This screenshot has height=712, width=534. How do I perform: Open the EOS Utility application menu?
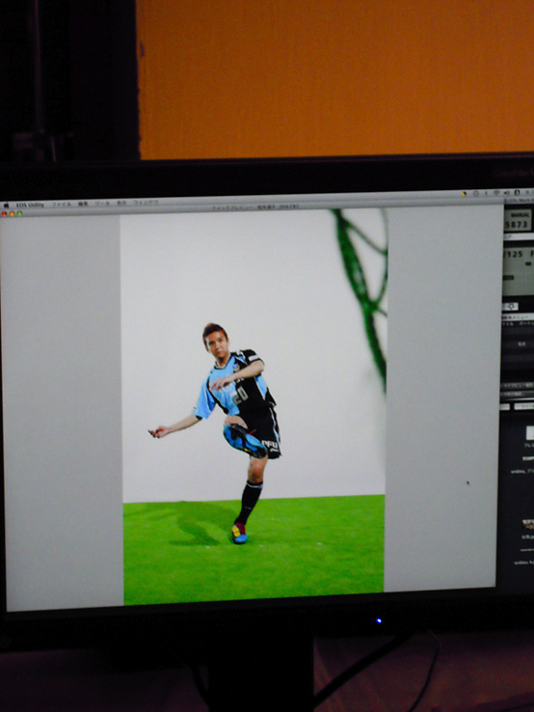click(x=31, y=205)
